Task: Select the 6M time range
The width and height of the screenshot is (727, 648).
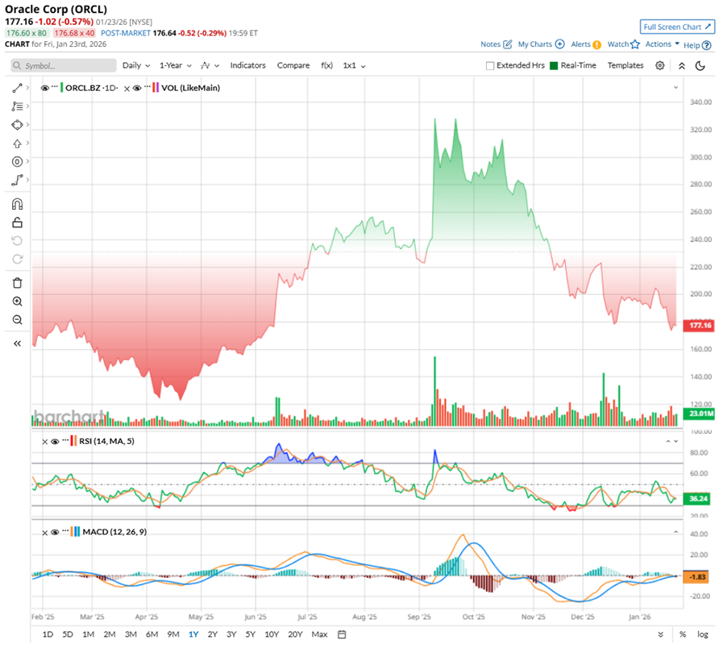Action: pyautogui.click(x=152, y=634)
